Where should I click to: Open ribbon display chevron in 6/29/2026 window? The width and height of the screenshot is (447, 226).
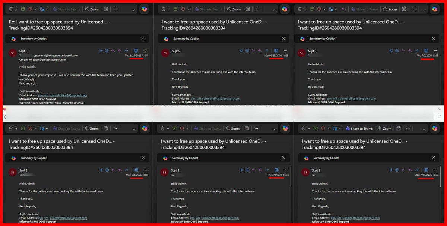click(274, 10)
